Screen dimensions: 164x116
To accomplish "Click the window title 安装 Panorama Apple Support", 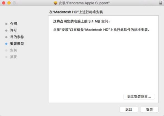I will [x=84, y=3].
